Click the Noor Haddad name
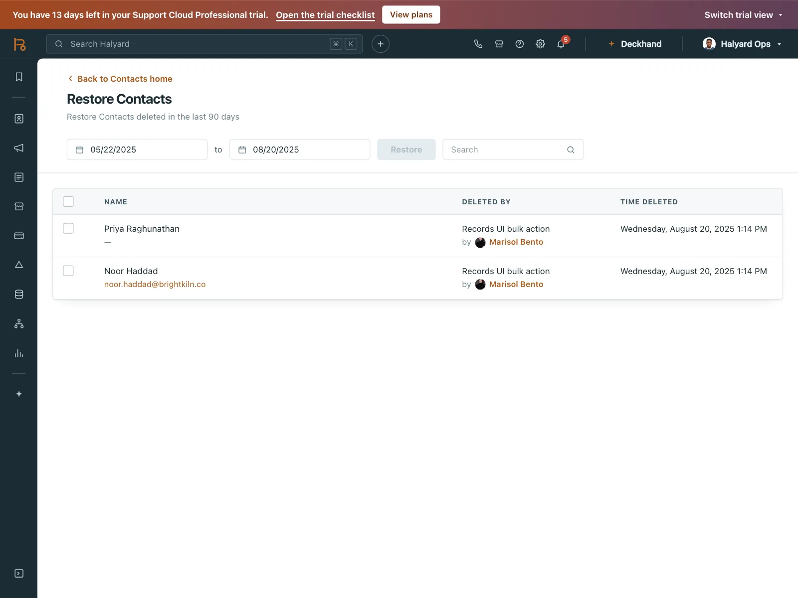The width and height of the screenshot is (798, 598). [x=131, y=271]
